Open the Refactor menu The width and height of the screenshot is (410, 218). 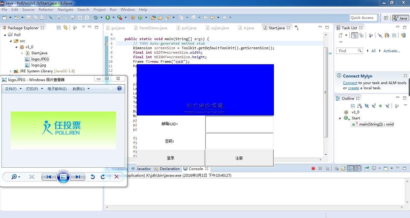click(x=46, y=10)
